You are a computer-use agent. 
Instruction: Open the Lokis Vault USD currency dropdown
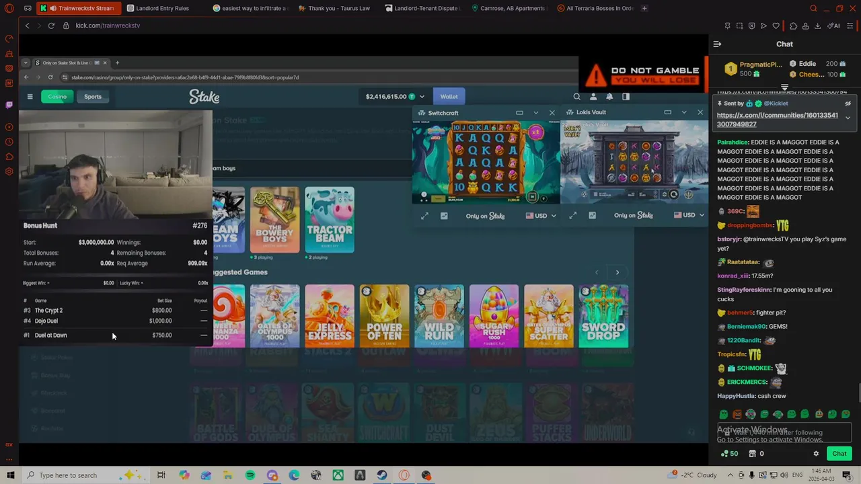pyautogui.click(x=689, y=216)
